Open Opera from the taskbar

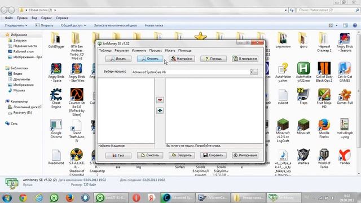(x=137, y=198)
